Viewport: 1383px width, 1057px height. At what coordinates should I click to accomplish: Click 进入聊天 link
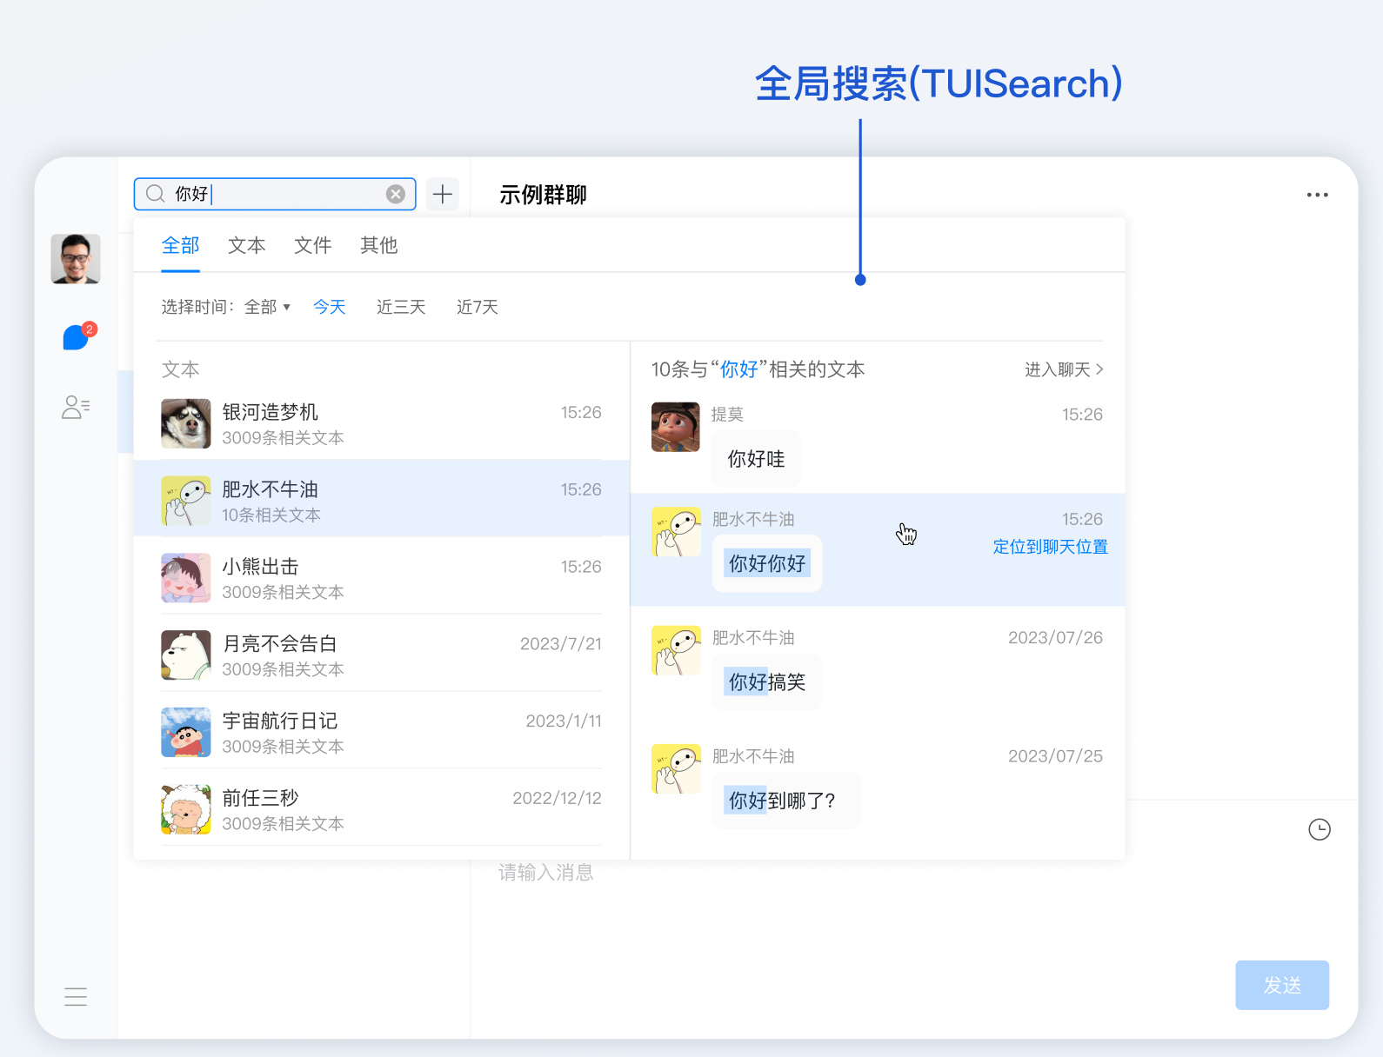click(x=1064, y=369)
